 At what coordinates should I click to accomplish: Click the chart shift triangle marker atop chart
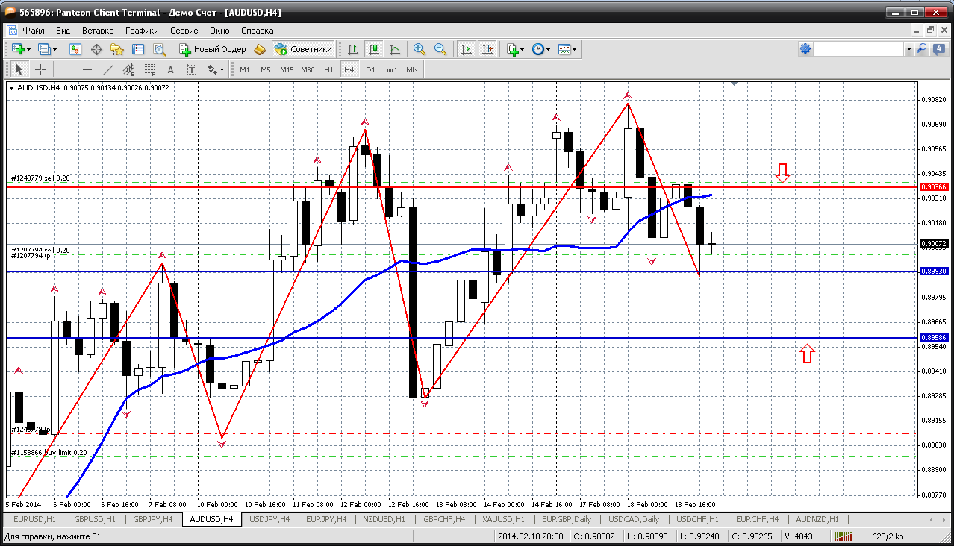click(x=735, y=84)
